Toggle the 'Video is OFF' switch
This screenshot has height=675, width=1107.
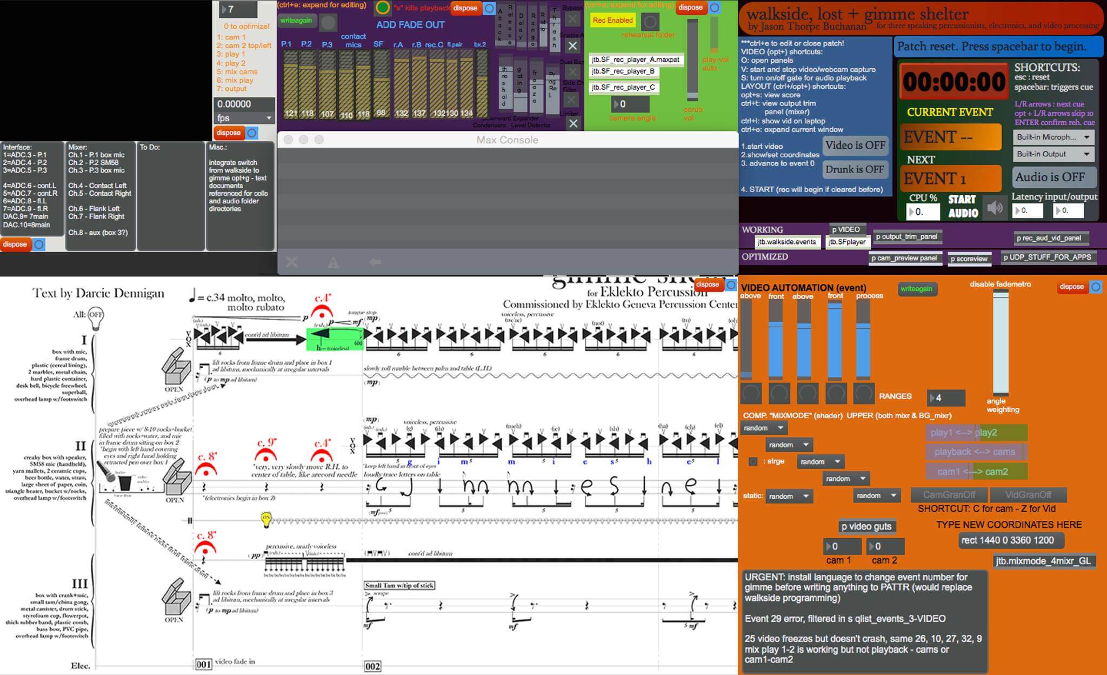click(855, 145)
